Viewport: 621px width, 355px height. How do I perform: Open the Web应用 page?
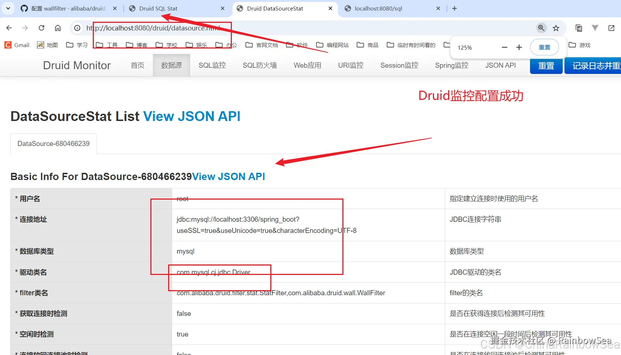[308, 65]
